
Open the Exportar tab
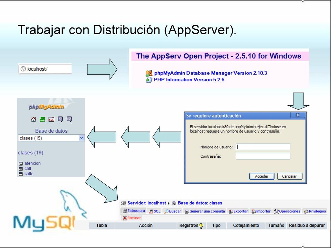click(x=238, y=211)
